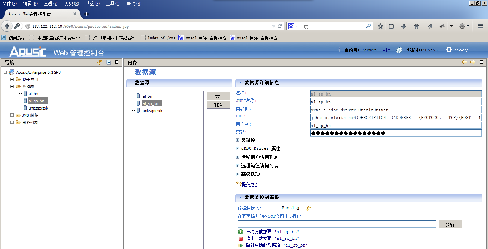Click the 类名称 input field

[x=396, y=110]
